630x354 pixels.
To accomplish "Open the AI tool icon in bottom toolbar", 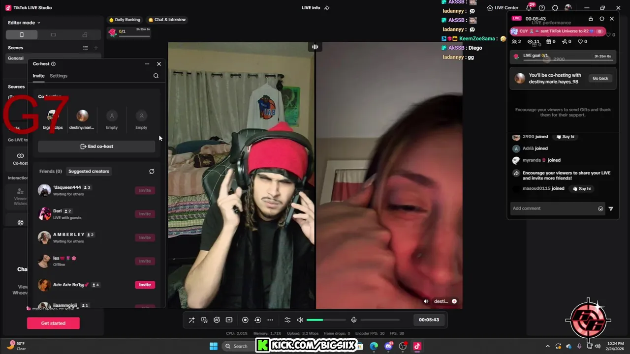I will pos(217,320).
